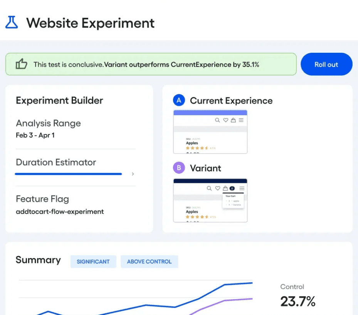Click the heart icon in Current Experience preview
The width and height of the screenshot is (358, 315).
click(225, 120)
